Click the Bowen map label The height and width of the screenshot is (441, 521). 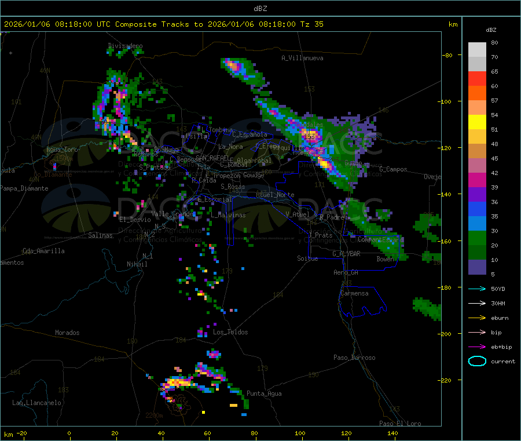385,258
